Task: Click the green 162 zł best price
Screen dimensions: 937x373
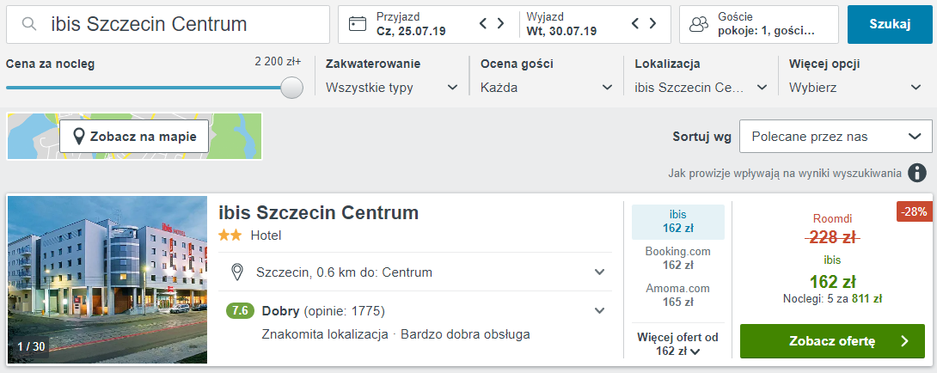Action: [x=832, y=281]
